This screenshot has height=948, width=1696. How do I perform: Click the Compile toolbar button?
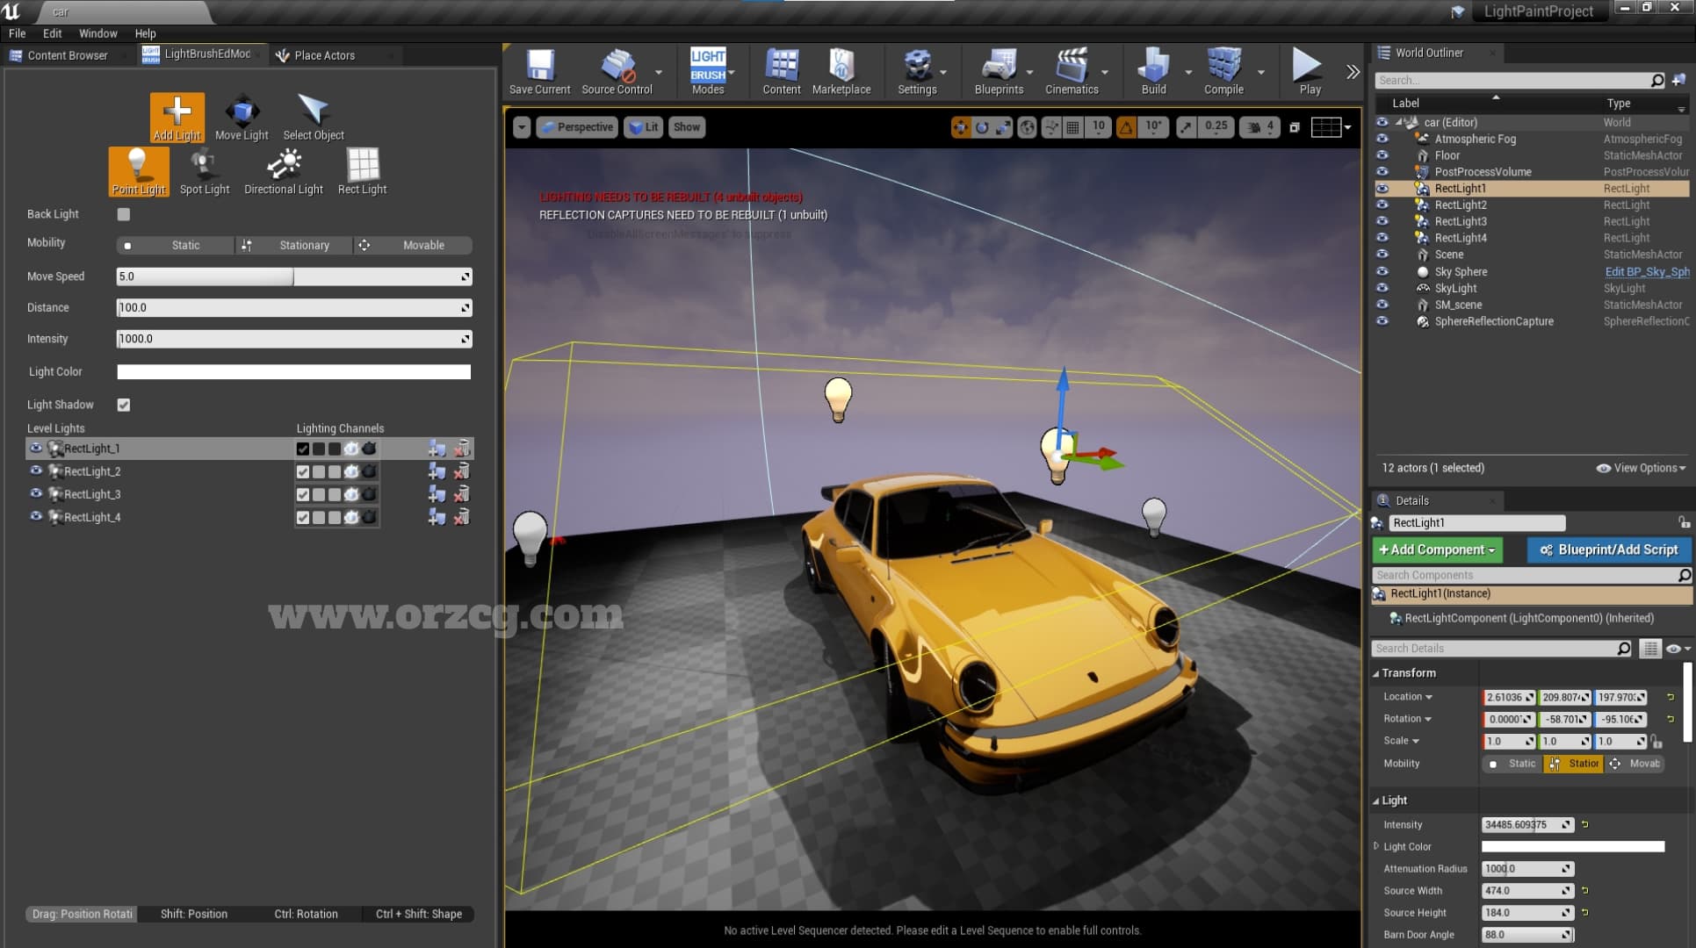coord(1223,72)
